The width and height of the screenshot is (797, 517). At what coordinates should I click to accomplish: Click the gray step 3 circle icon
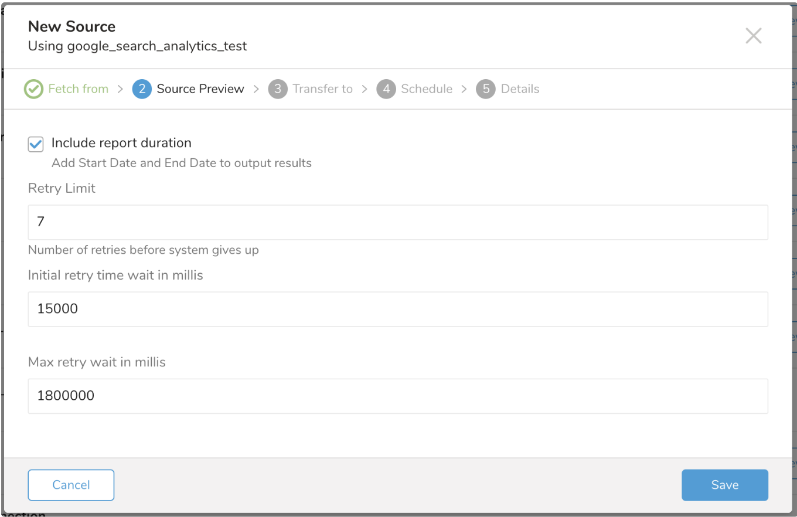coord(278,89)
